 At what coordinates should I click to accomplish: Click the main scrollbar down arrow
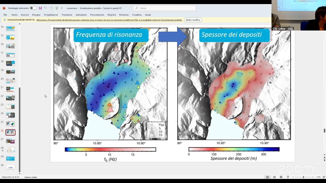point(324,155)
